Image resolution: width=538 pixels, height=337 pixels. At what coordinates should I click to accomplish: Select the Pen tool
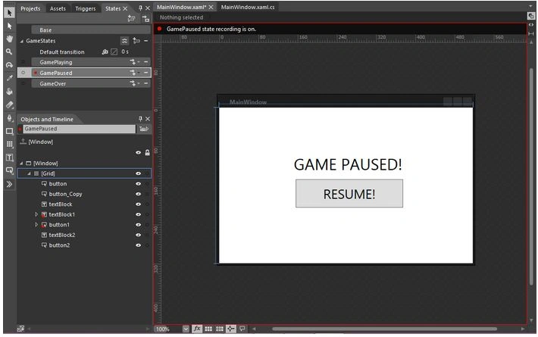pos(9,118)
